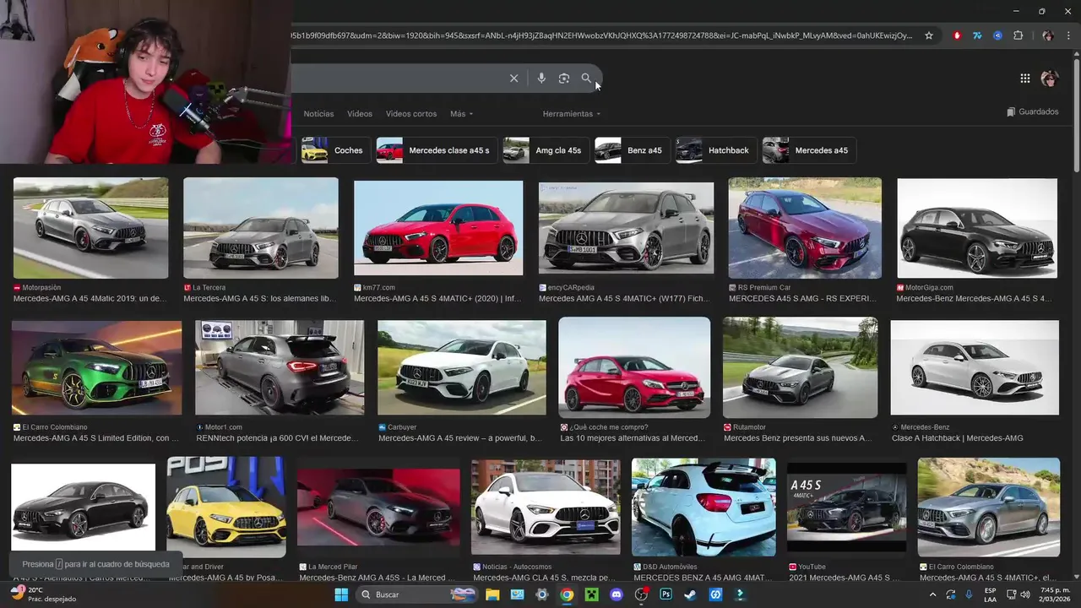Open the Windows Start menu
1081x608 pixels.
341,594
